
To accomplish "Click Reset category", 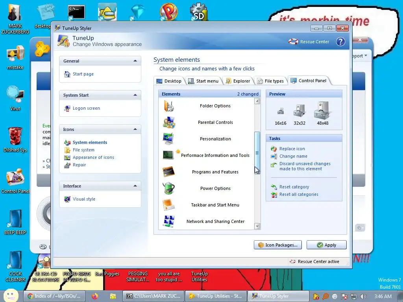I will (x=294, y=187).
